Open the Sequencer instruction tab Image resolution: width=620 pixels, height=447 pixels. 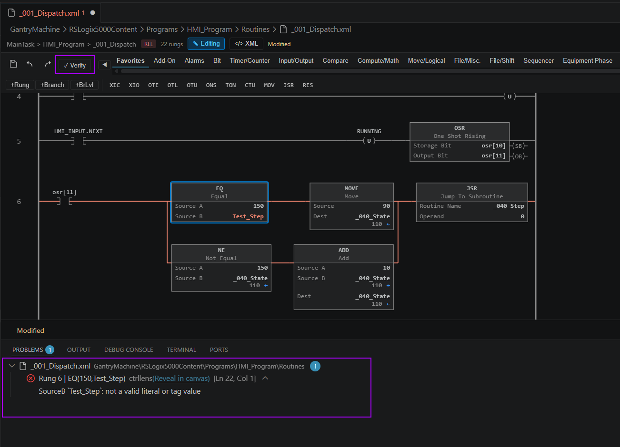pyautogui.click(x=539, y=61)
